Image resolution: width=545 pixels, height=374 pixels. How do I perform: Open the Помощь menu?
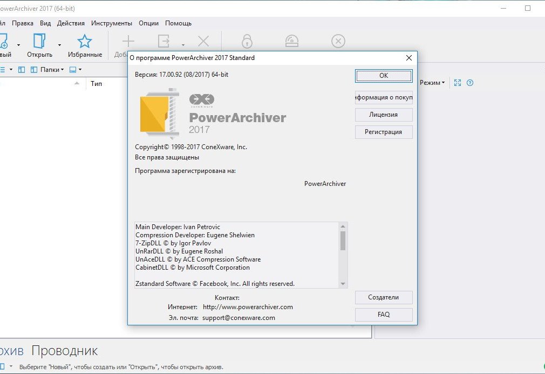coord(178,23)
